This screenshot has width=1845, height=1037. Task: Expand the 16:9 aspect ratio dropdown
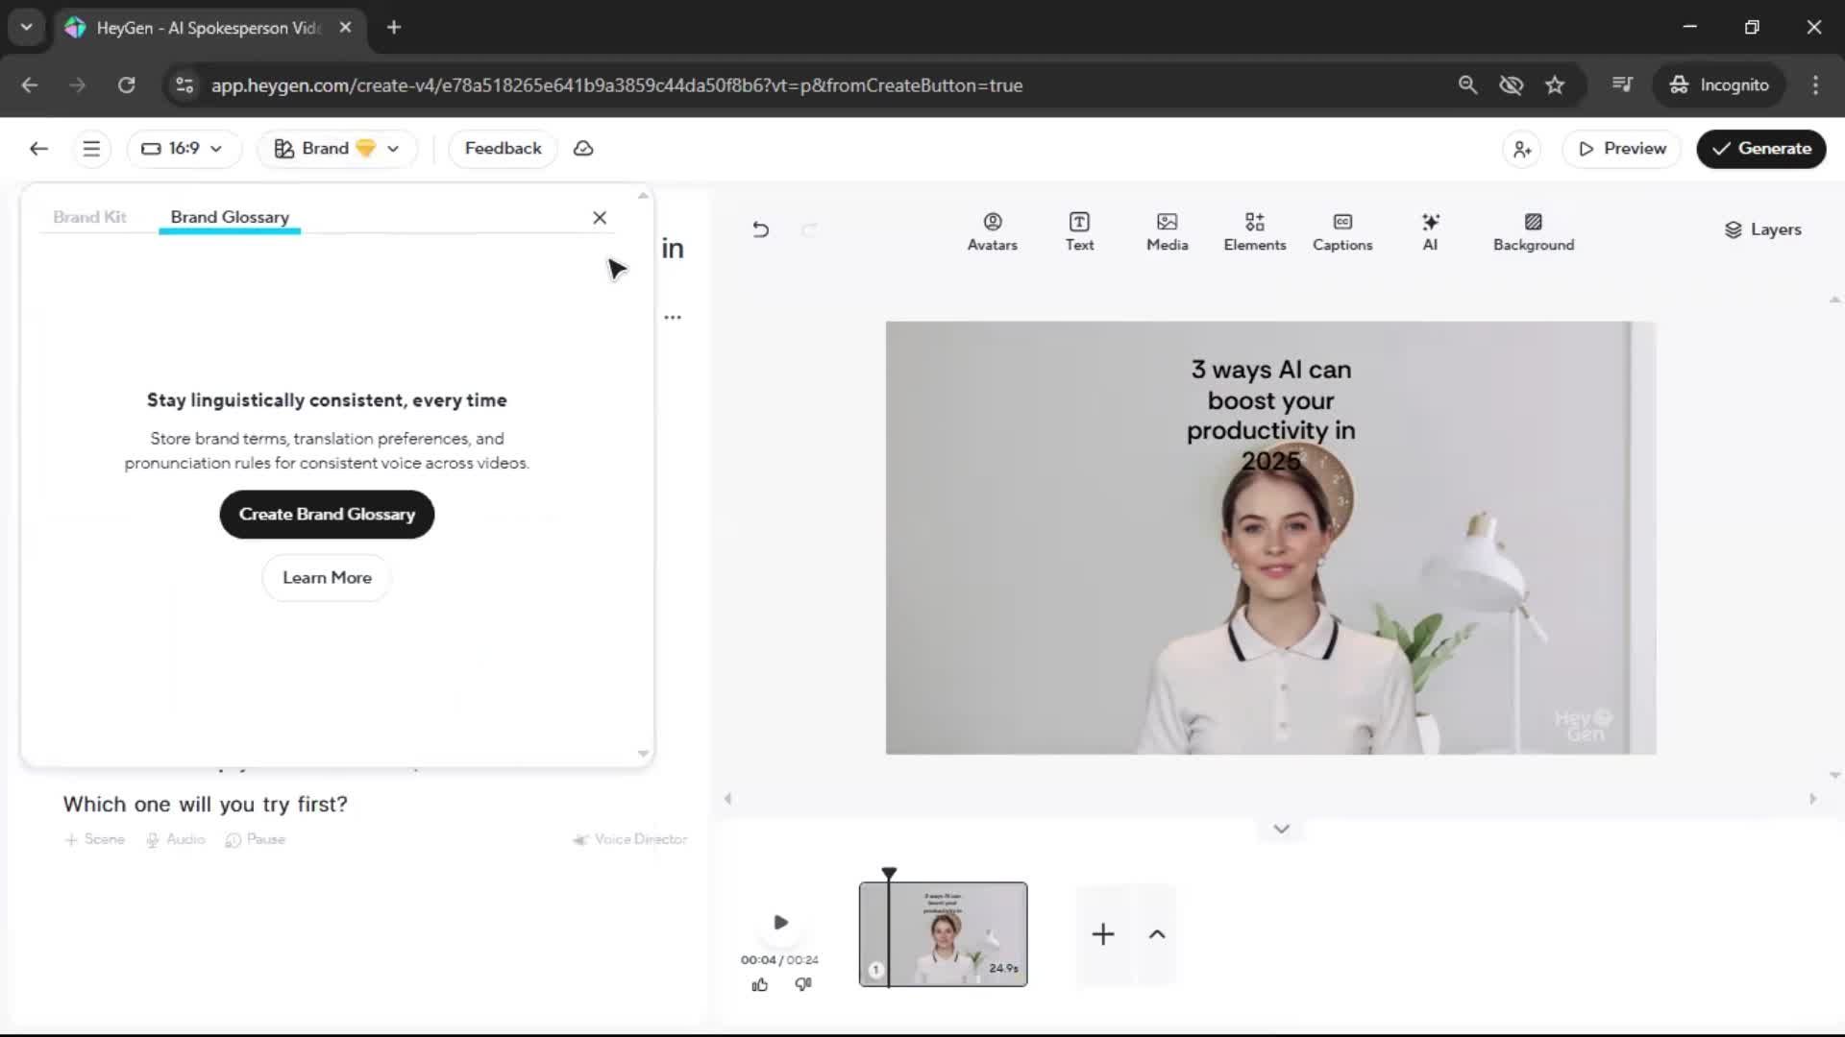[183, 149]
